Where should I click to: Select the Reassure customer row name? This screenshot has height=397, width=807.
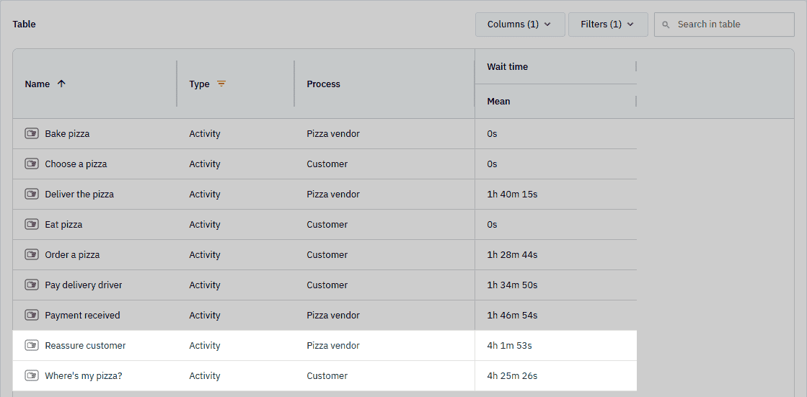point(85,346)
